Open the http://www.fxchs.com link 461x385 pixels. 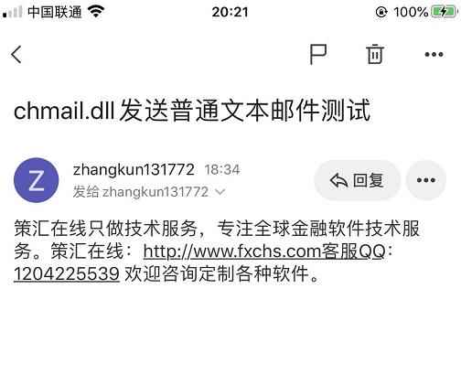pyautogui.click(x=232, y=251)
